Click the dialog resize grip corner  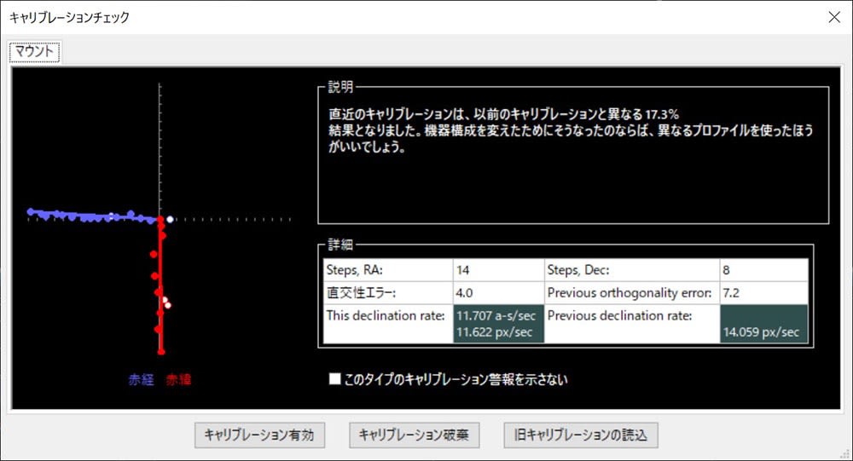[x=846, y=455]
